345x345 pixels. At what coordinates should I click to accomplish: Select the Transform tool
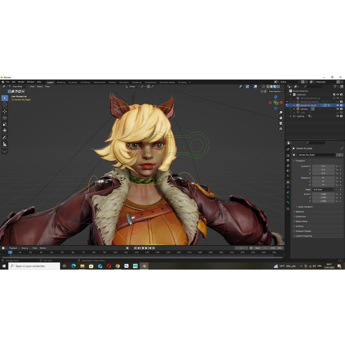4,131
